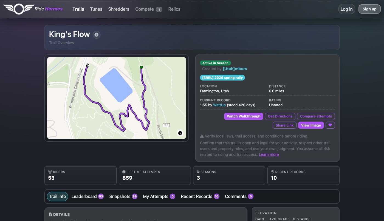The image size is (384, 221).
Task: Click the lifetime attempts globe icon
Action: click(124, 172)
